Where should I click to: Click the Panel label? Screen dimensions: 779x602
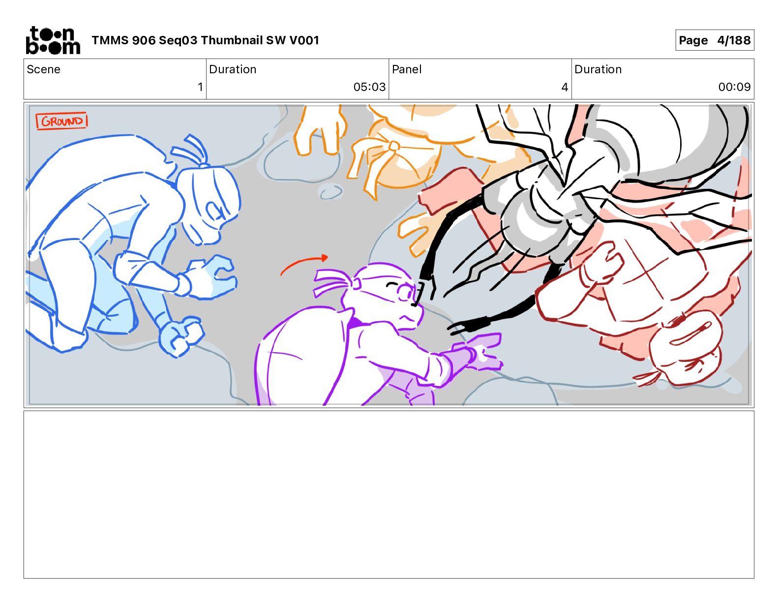tap(407, 69)
